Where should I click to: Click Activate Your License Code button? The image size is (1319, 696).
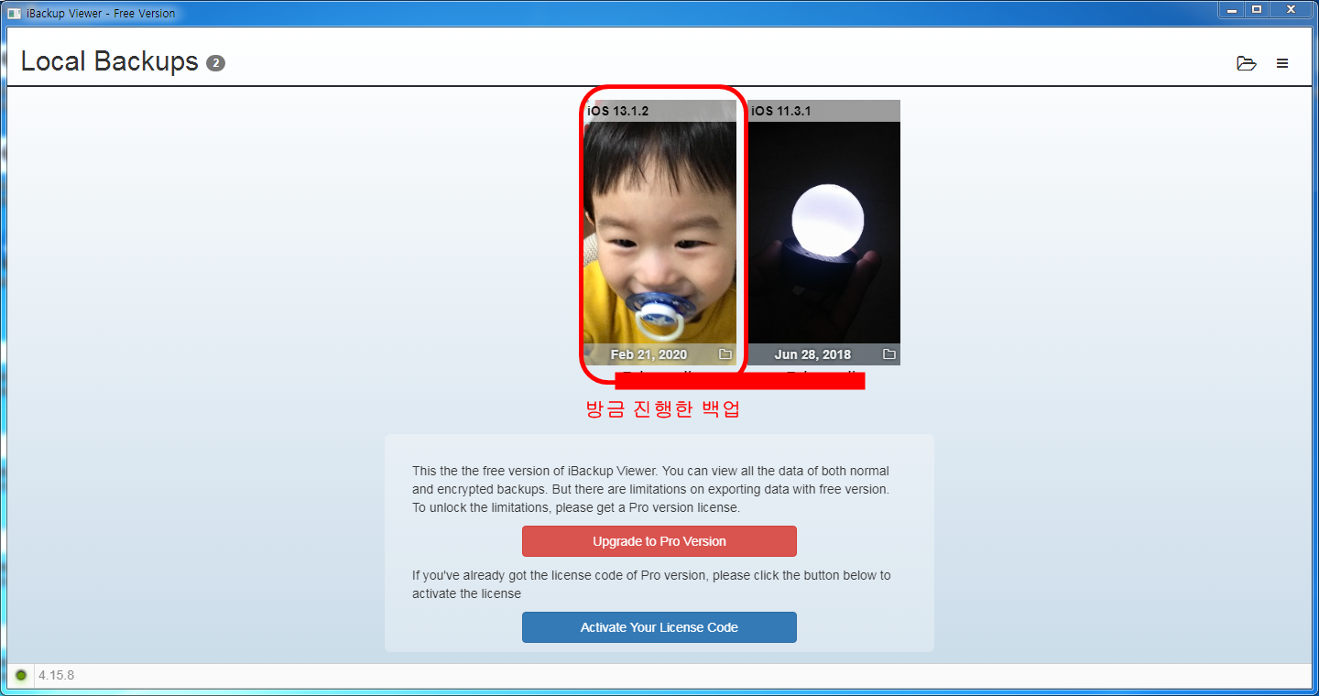coord(659,627)
